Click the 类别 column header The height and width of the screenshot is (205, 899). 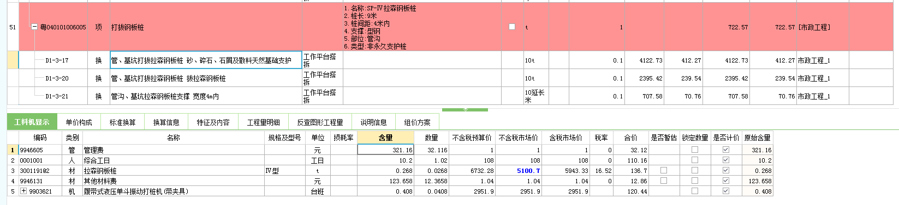pyautogui.click(x=72, y=138)
